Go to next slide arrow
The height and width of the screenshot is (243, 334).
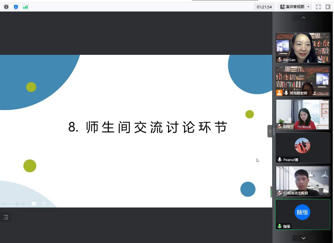point(23,204)
